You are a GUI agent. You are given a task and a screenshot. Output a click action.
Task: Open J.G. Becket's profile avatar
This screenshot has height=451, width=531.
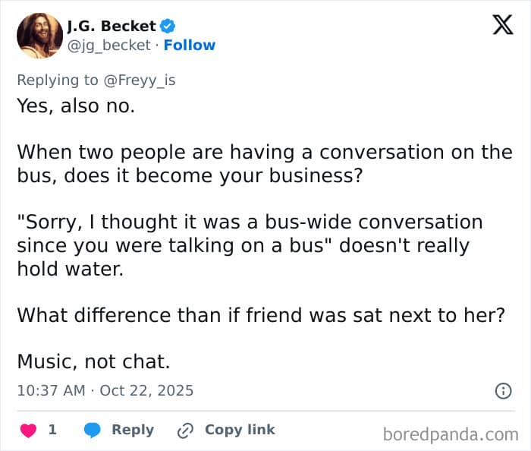tap(40, 36)
